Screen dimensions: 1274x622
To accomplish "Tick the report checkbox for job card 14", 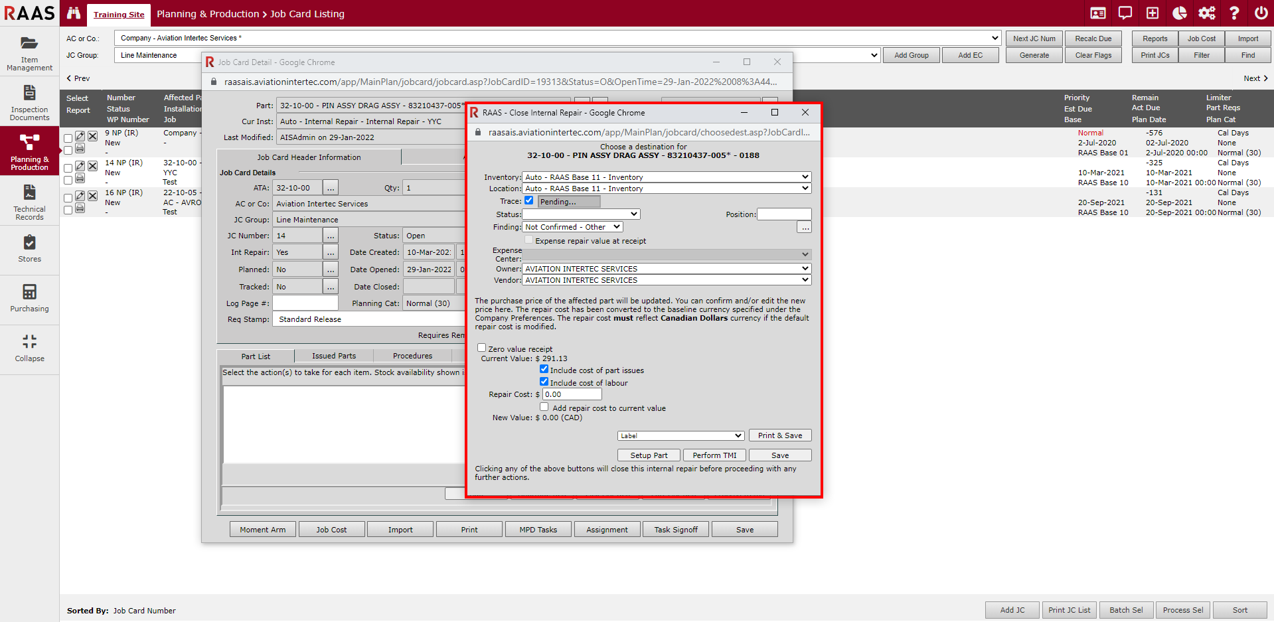I will pos(68,180).
